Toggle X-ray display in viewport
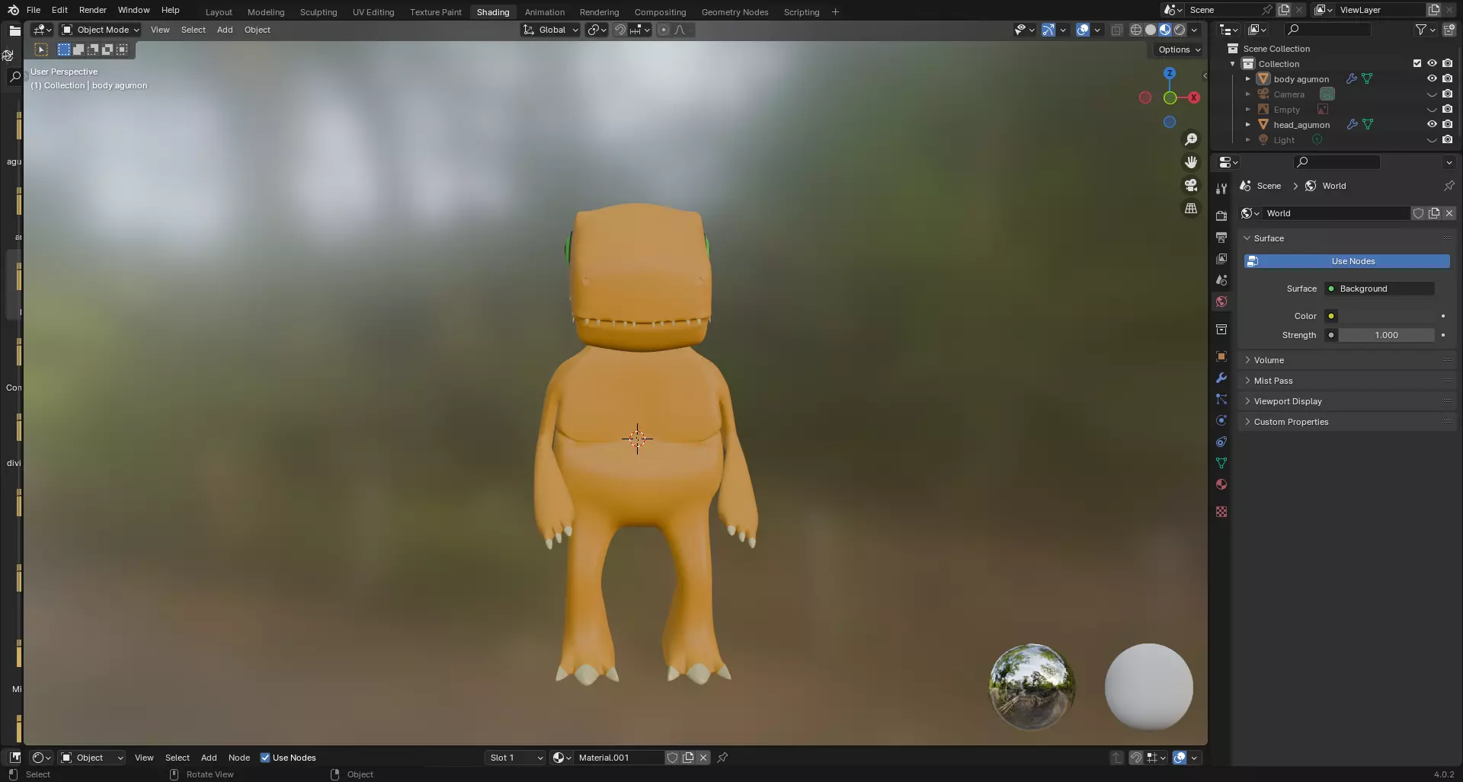This screenshot has height=782, width=1463. point(1116,30)
